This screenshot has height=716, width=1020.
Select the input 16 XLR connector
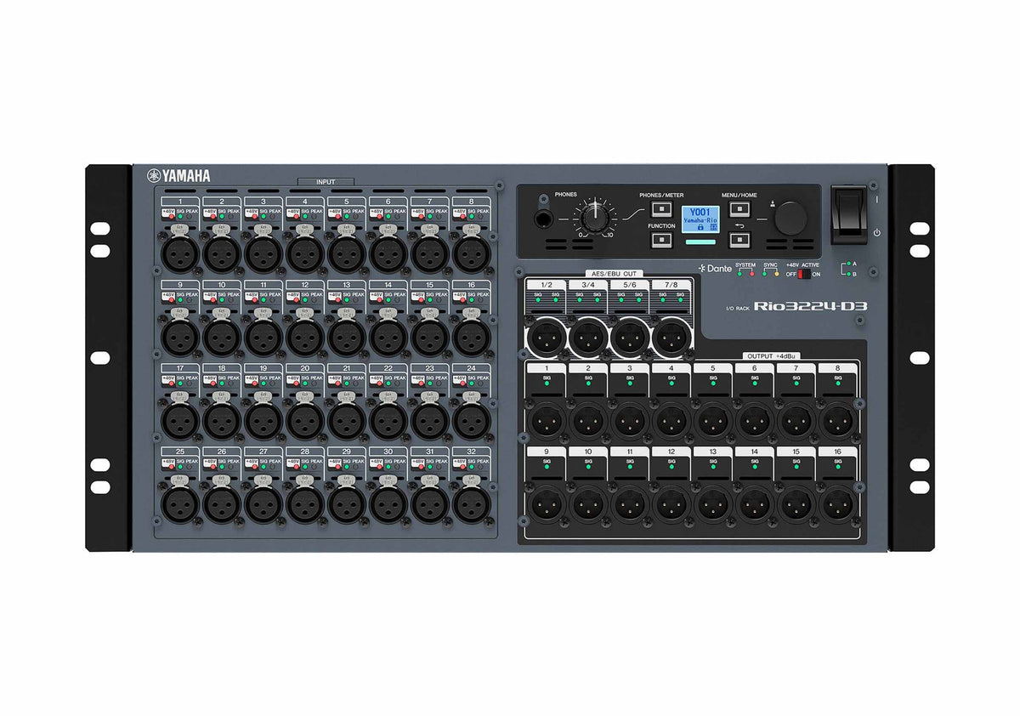[472, 336]
